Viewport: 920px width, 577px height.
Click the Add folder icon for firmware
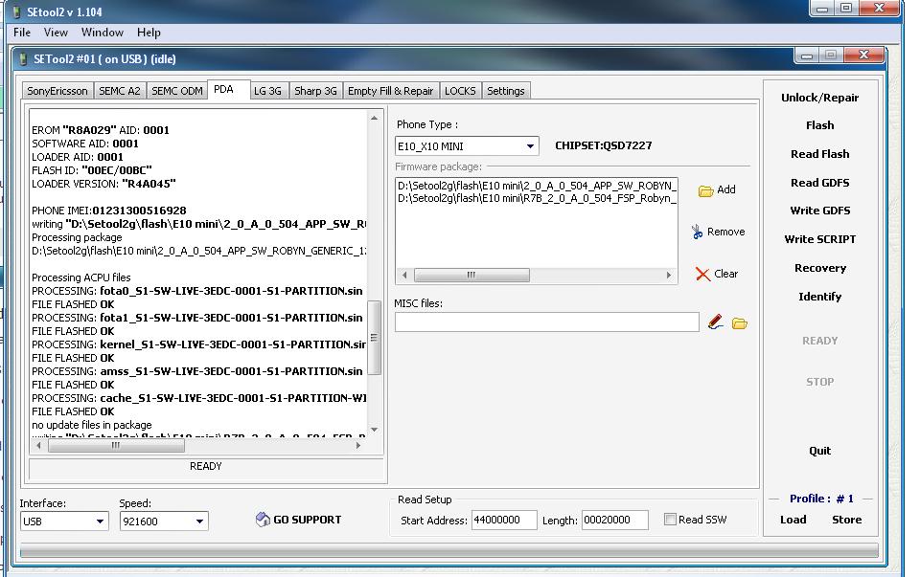click(x=705, y=191)
